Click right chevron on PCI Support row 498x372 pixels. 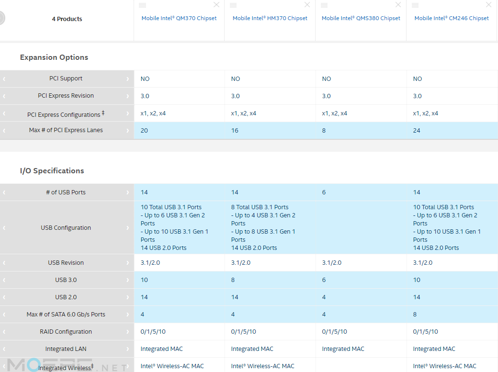128,79
